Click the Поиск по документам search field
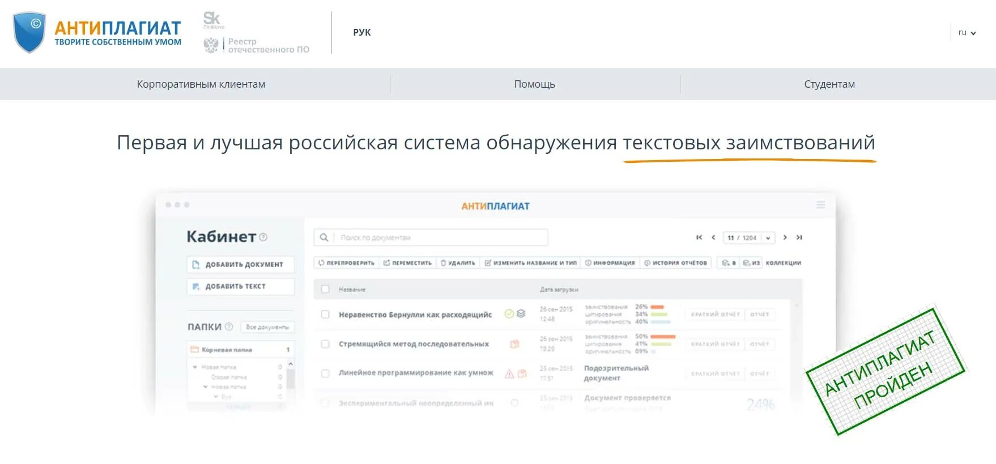Viewport: 996px width, 464px height. pos(431,238)
